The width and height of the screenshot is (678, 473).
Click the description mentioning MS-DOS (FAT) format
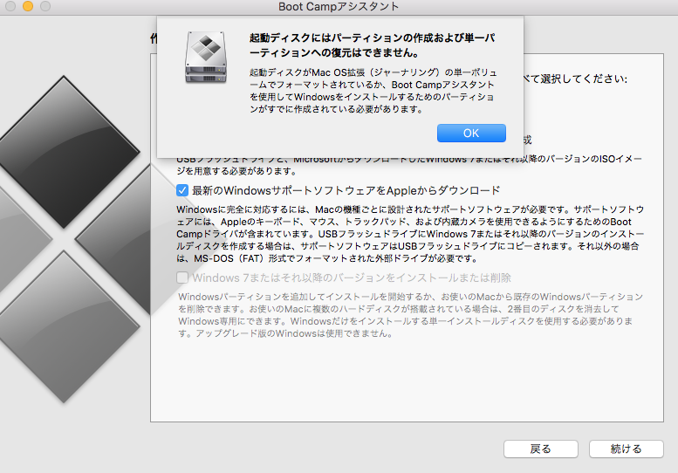pos(410,234)
